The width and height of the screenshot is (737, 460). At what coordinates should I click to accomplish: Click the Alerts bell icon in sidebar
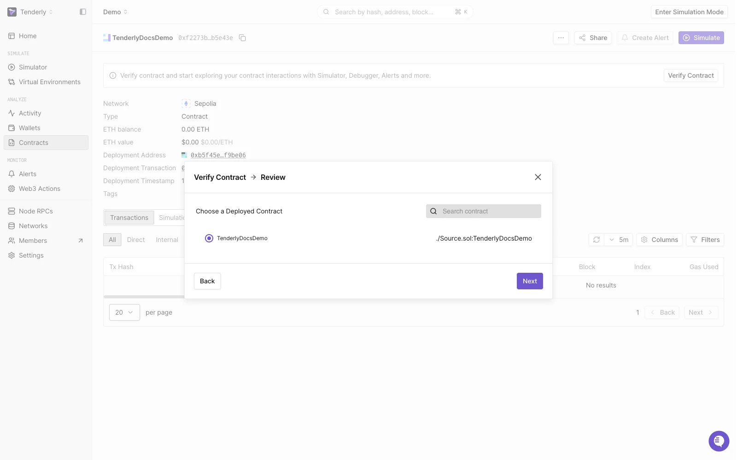tap(12, 174)
